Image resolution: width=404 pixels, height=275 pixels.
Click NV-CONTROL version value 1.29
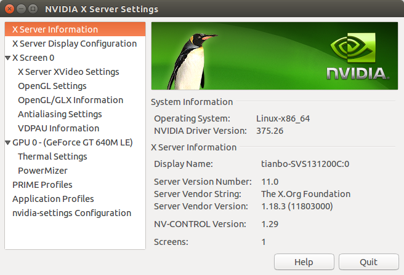[x=270, y=224]
